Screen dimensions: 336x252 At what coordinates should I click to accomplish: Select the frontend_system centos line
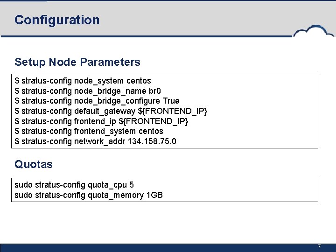point(89,131)
